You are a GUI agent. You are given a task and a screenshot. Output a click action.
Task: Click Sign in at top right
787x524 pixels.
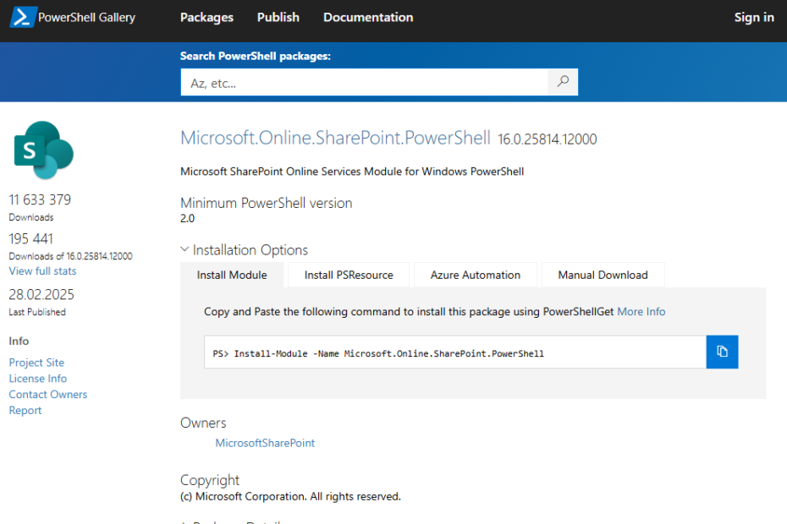(753, 17)
